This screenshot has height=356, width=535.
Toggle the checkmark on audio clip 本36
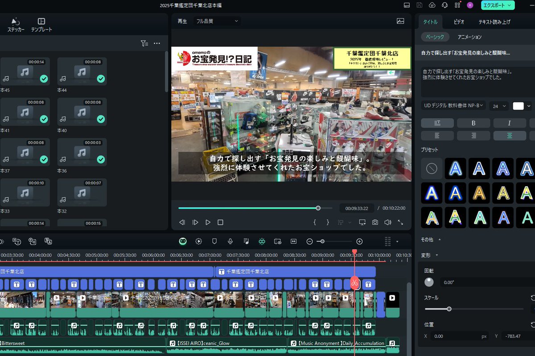coord(101,159)
